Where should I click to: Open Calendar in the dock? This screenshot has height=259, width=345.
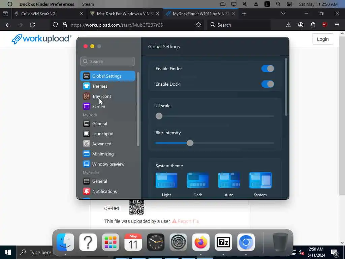(x=133, y=242)
